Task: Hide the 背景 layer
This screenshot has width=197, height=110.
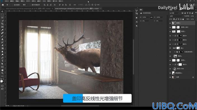Action: pos(170,77)
